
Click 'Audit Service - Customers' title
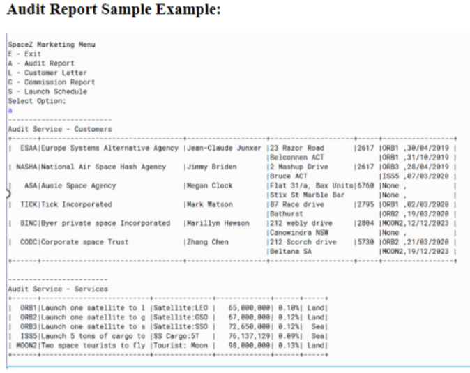[x=60, y=129]
